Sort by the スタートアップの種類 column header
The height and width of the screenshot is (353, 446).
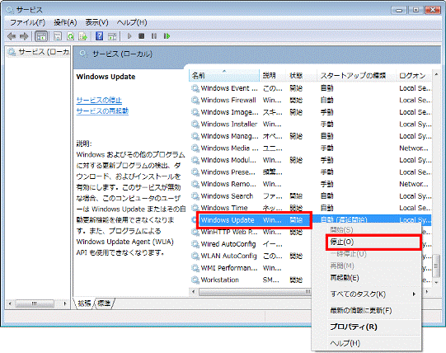coord(356,75)
